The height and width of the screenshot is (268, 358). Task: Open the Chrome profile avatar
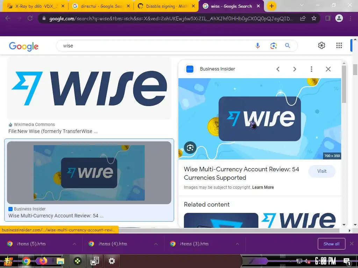(x=339, y=18)
